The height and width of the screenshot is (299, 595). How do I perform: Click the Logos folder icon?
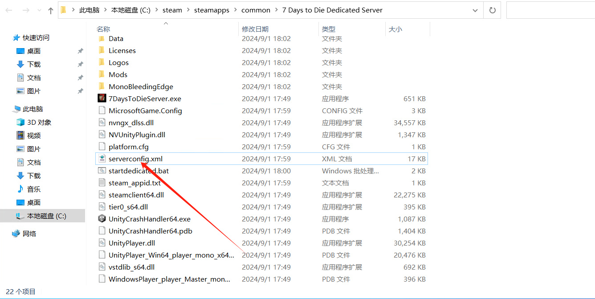(x=102, y=62)
